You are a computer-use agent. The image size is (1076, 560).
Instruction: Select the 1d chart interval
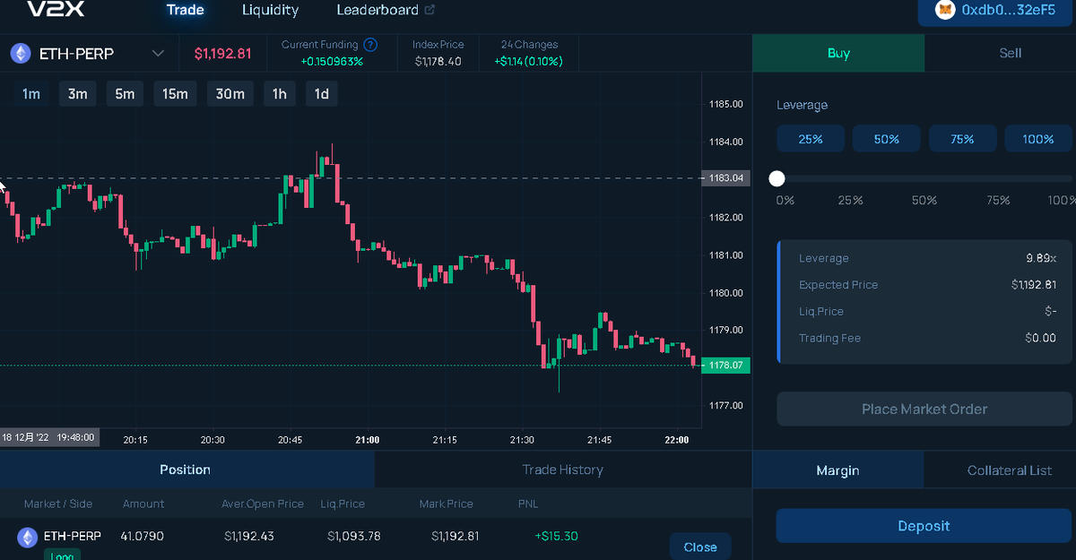(x=322, y=94)
